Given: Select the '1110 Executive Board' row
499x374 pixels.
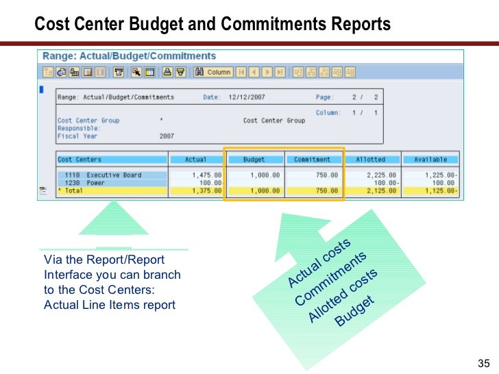Looking at the screenshot, I should [x=112, y=175].
